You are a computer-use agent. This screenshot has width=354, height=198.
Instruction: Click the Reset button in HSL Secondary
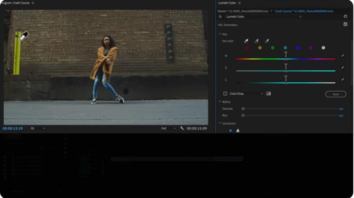(335, 94)
